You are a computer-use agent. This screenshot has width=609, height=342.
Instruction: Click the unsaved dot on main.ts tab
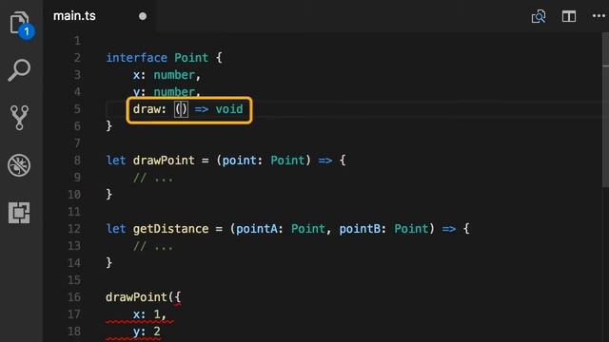click(x=143, y=16)
